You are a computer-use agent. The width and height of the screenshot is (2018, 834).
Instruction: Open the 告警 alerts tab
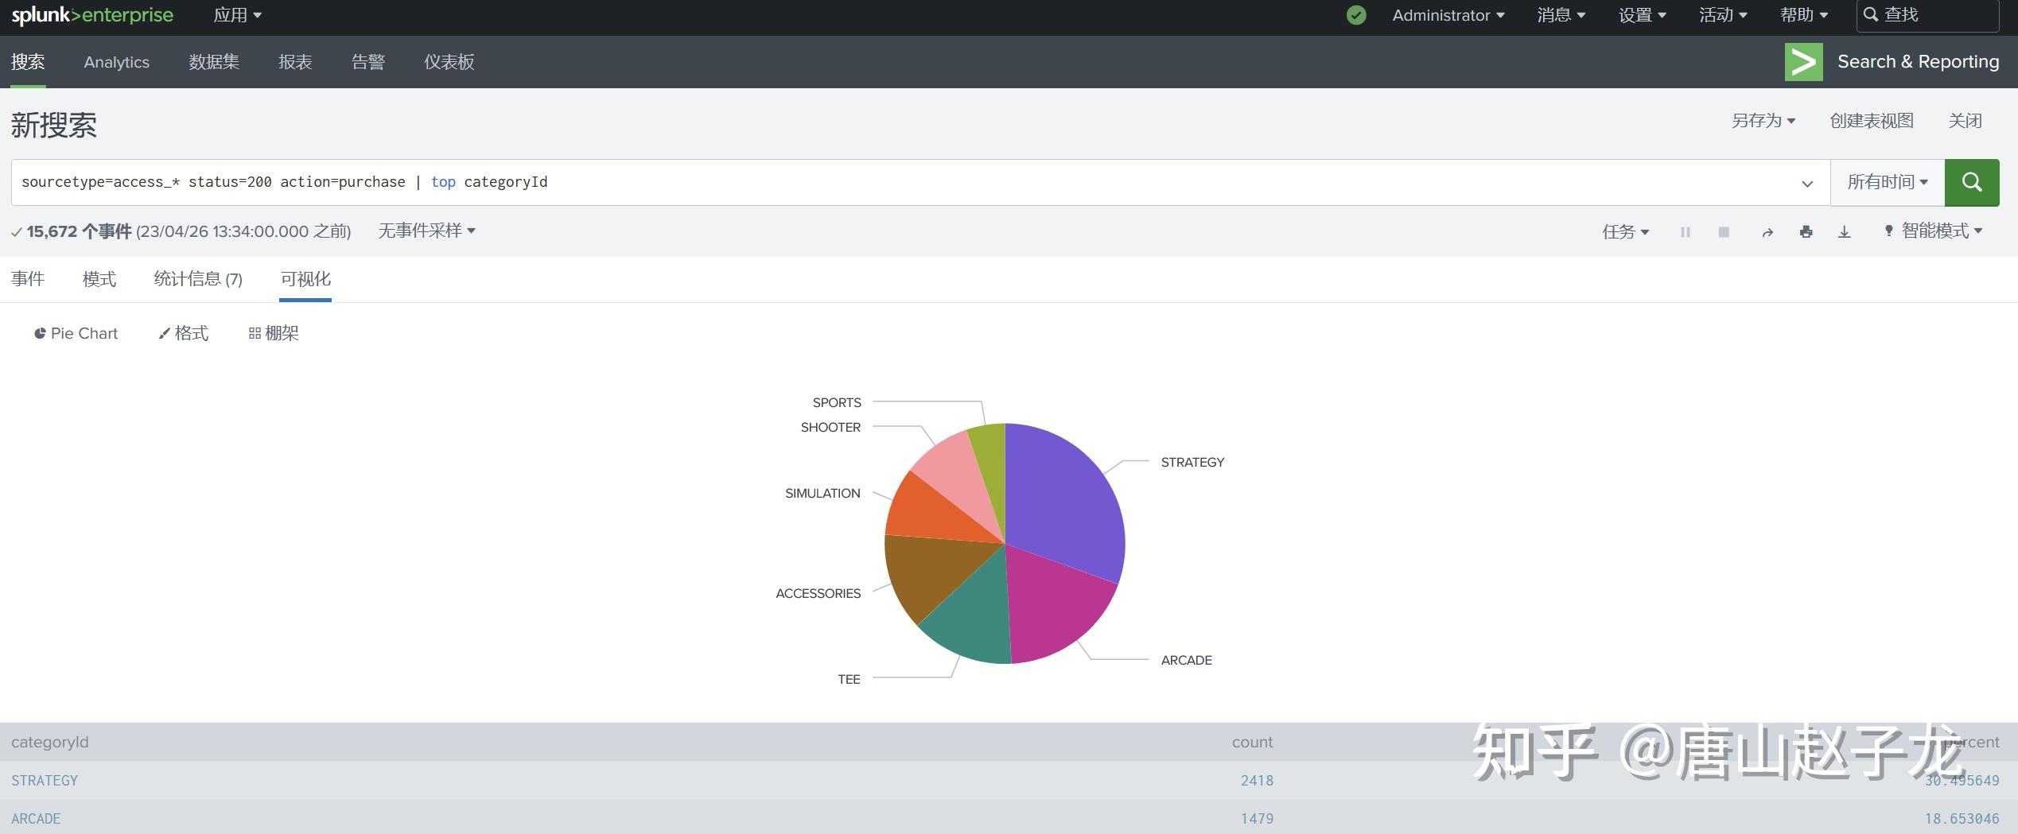click(x=368, y=62)
